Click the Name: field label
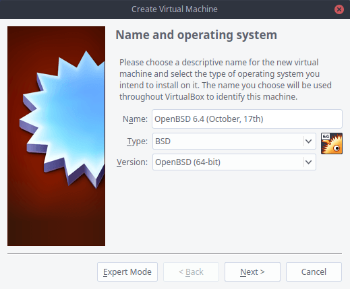The width and height of the screenshot is (350, 289). coord(135,119)
